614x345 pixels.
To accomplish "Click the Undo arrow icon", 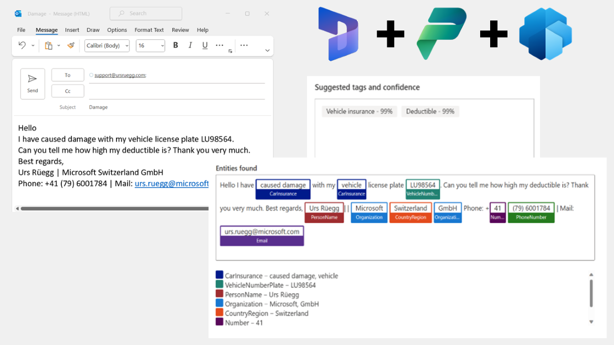I will [x=22, y=46].
